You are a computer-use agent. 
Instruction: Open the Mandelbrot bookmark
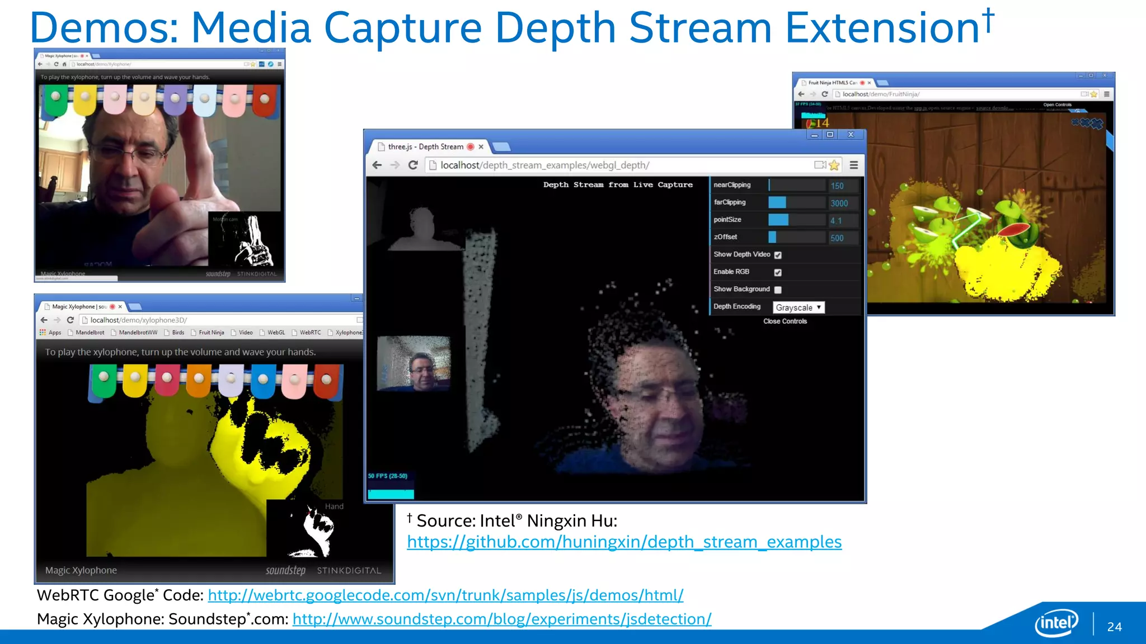[x=86, y=333]
